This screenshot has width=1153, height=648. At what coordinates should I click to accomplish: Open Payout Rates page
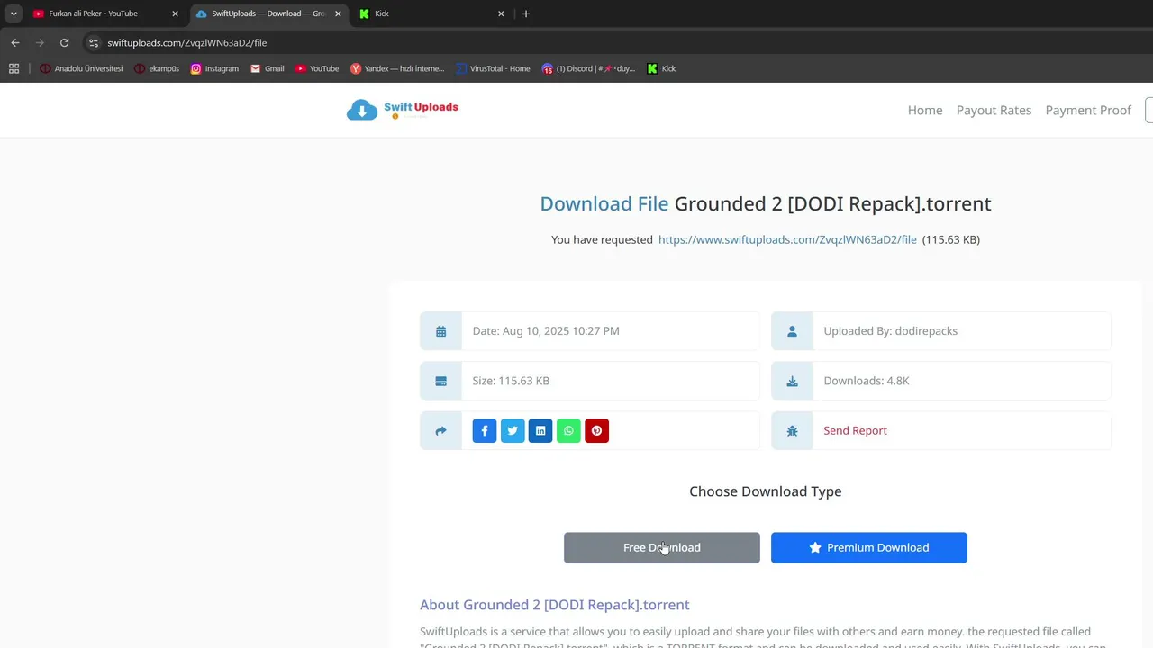click(x=994, y=111)
